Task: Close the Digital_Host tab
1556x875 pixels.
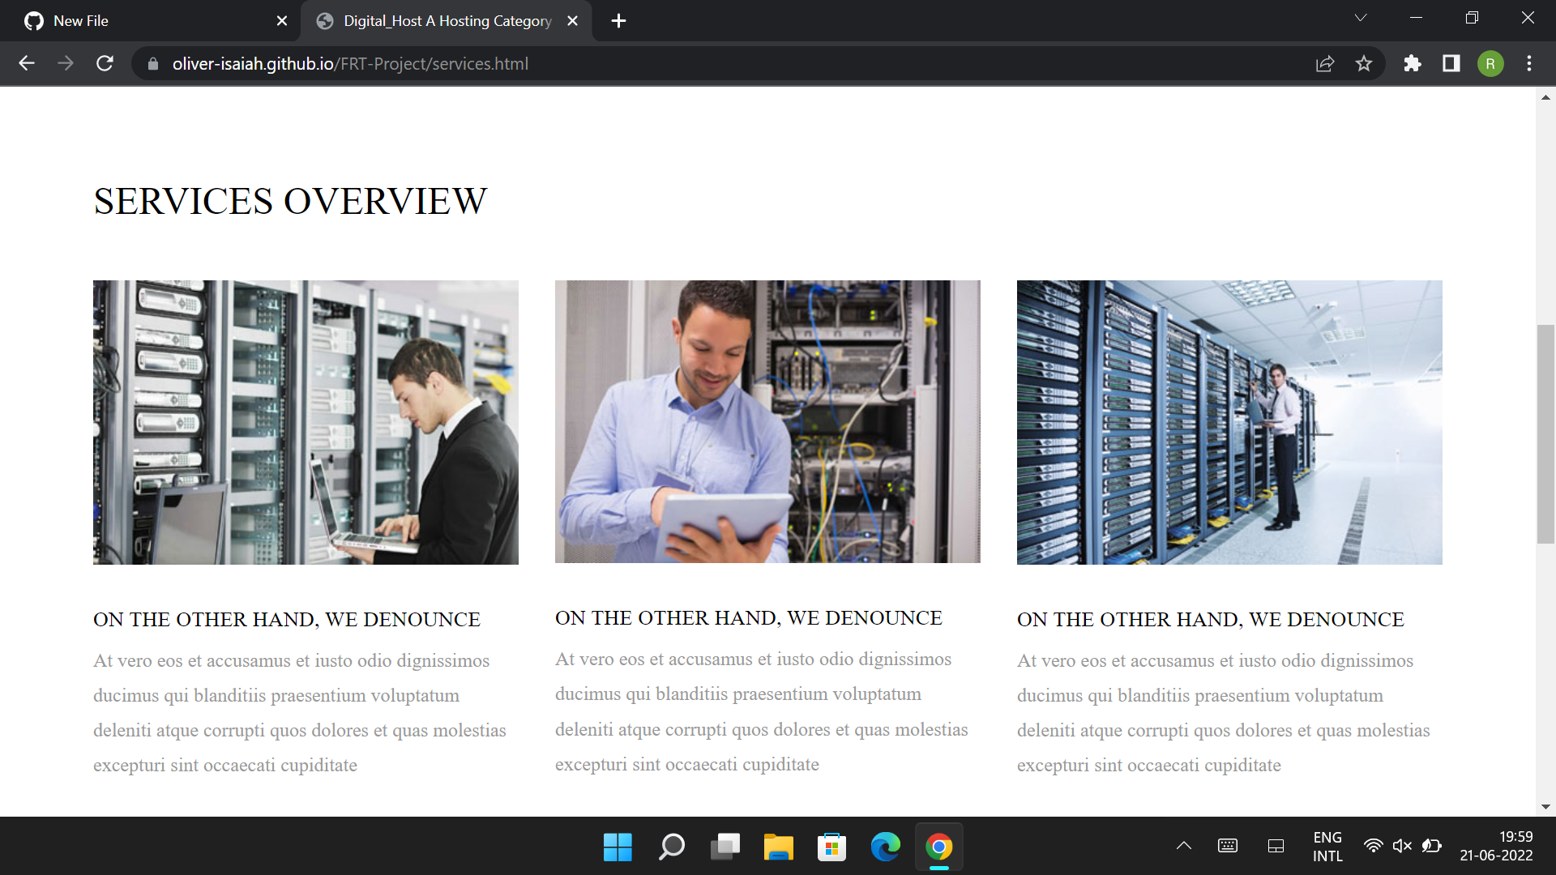Action: (x=573, y=21)
